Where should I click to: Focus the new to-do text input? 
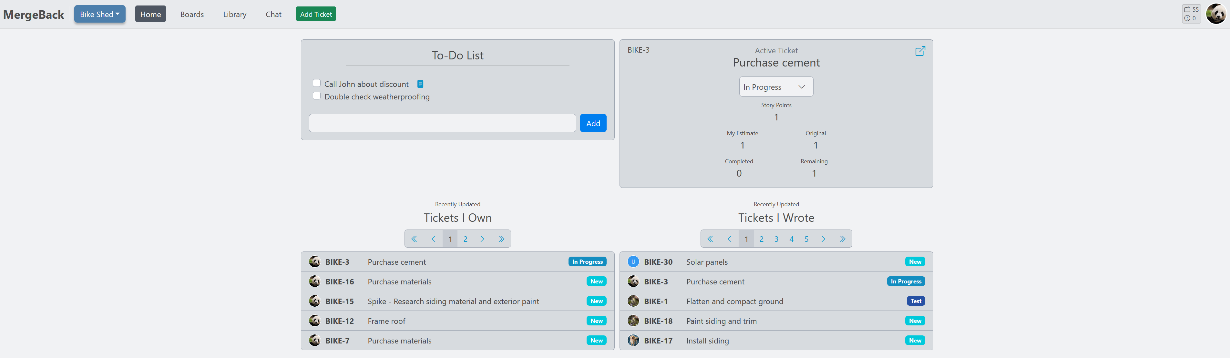[442, 123]
